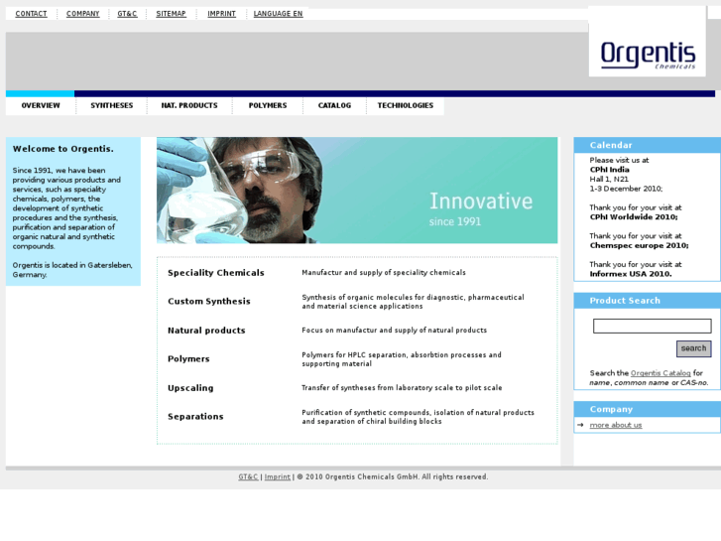Select the Technologies navigation tab
The image size is (721, 541).
pyautogui.click(x=406, y=105)
